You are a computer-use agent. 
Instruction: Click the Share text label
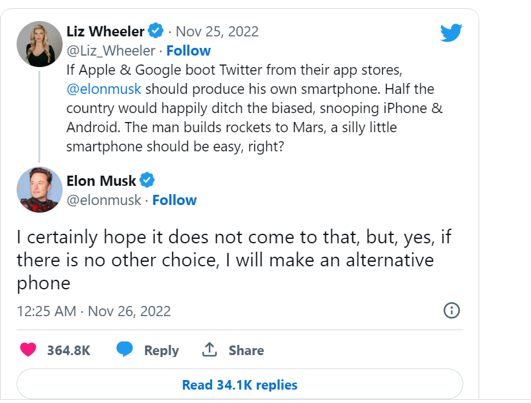246,351
